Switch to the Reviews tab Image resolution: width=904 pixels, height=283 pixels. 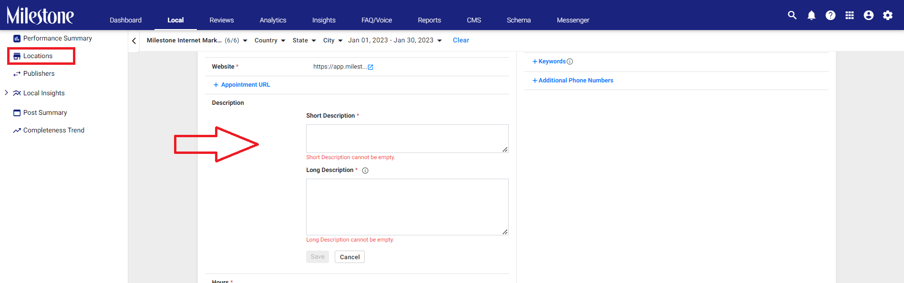click(222, 20)
